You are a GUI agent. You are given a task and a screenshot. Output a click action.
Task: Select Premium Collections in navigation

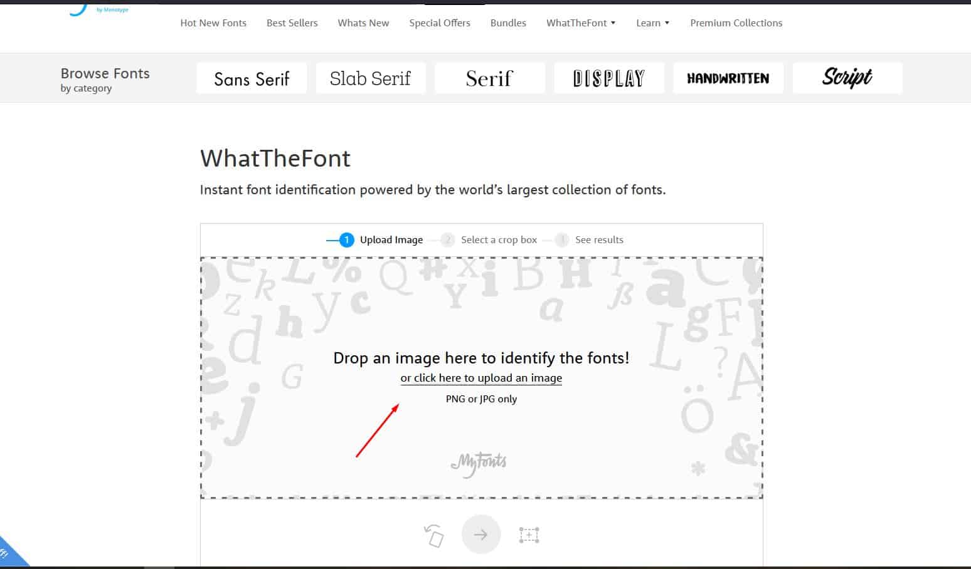click(x=736, y=23)
